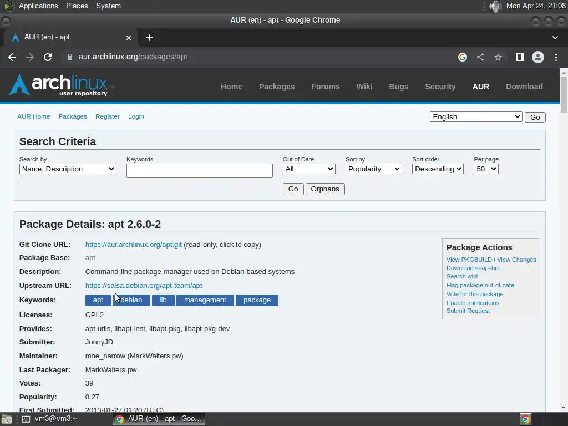Open the Chrome profile avatar
Viewport: 568px width, 426px height.
537,57
